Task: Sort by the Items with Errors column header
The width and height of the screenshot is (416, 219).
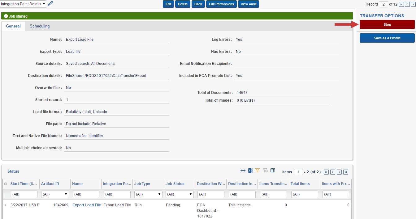Action: (x=336, y=184)
